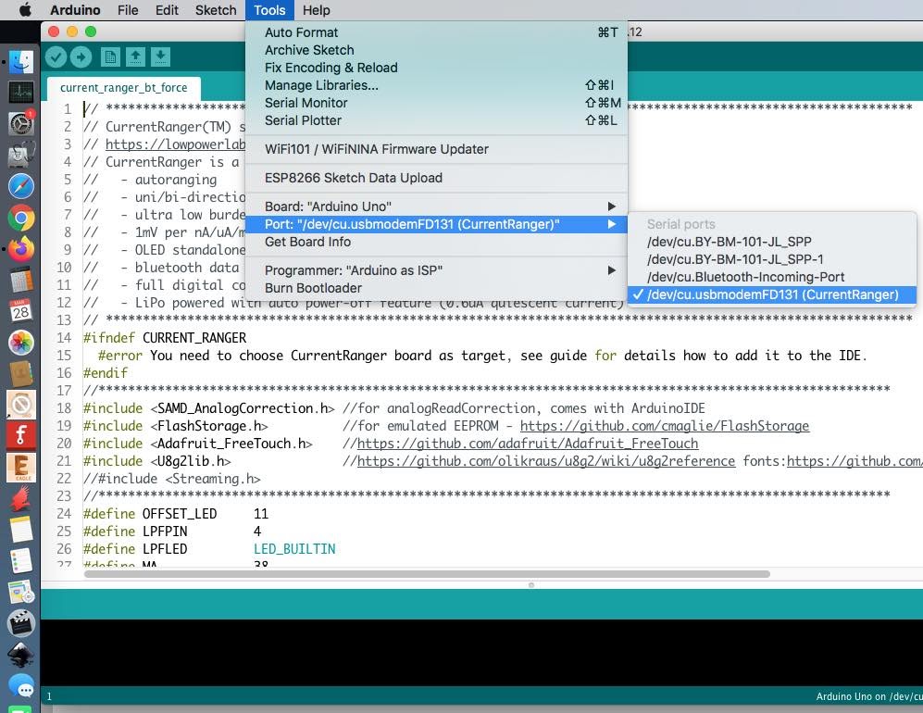Expand Programmer: "Arduino as ISP" submenu
This screenshot has width=923, height=713.
coord(436,270)
